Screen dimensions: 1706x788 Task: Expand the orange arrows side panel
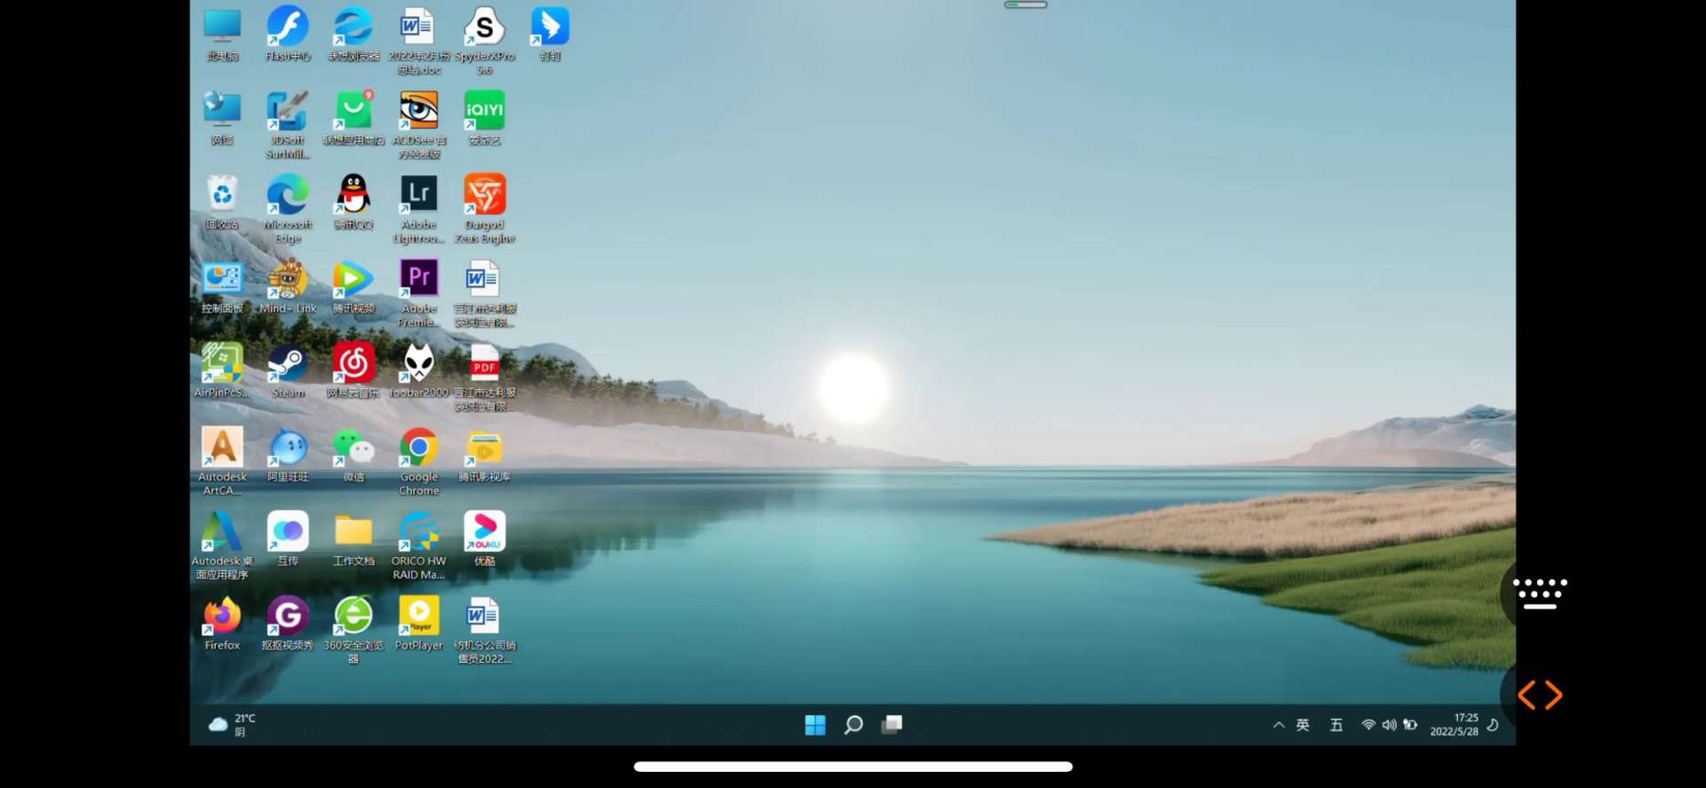1540,695
